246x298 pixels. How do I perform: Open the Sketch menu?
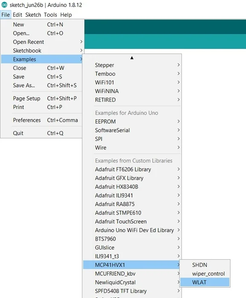(33, 14)
